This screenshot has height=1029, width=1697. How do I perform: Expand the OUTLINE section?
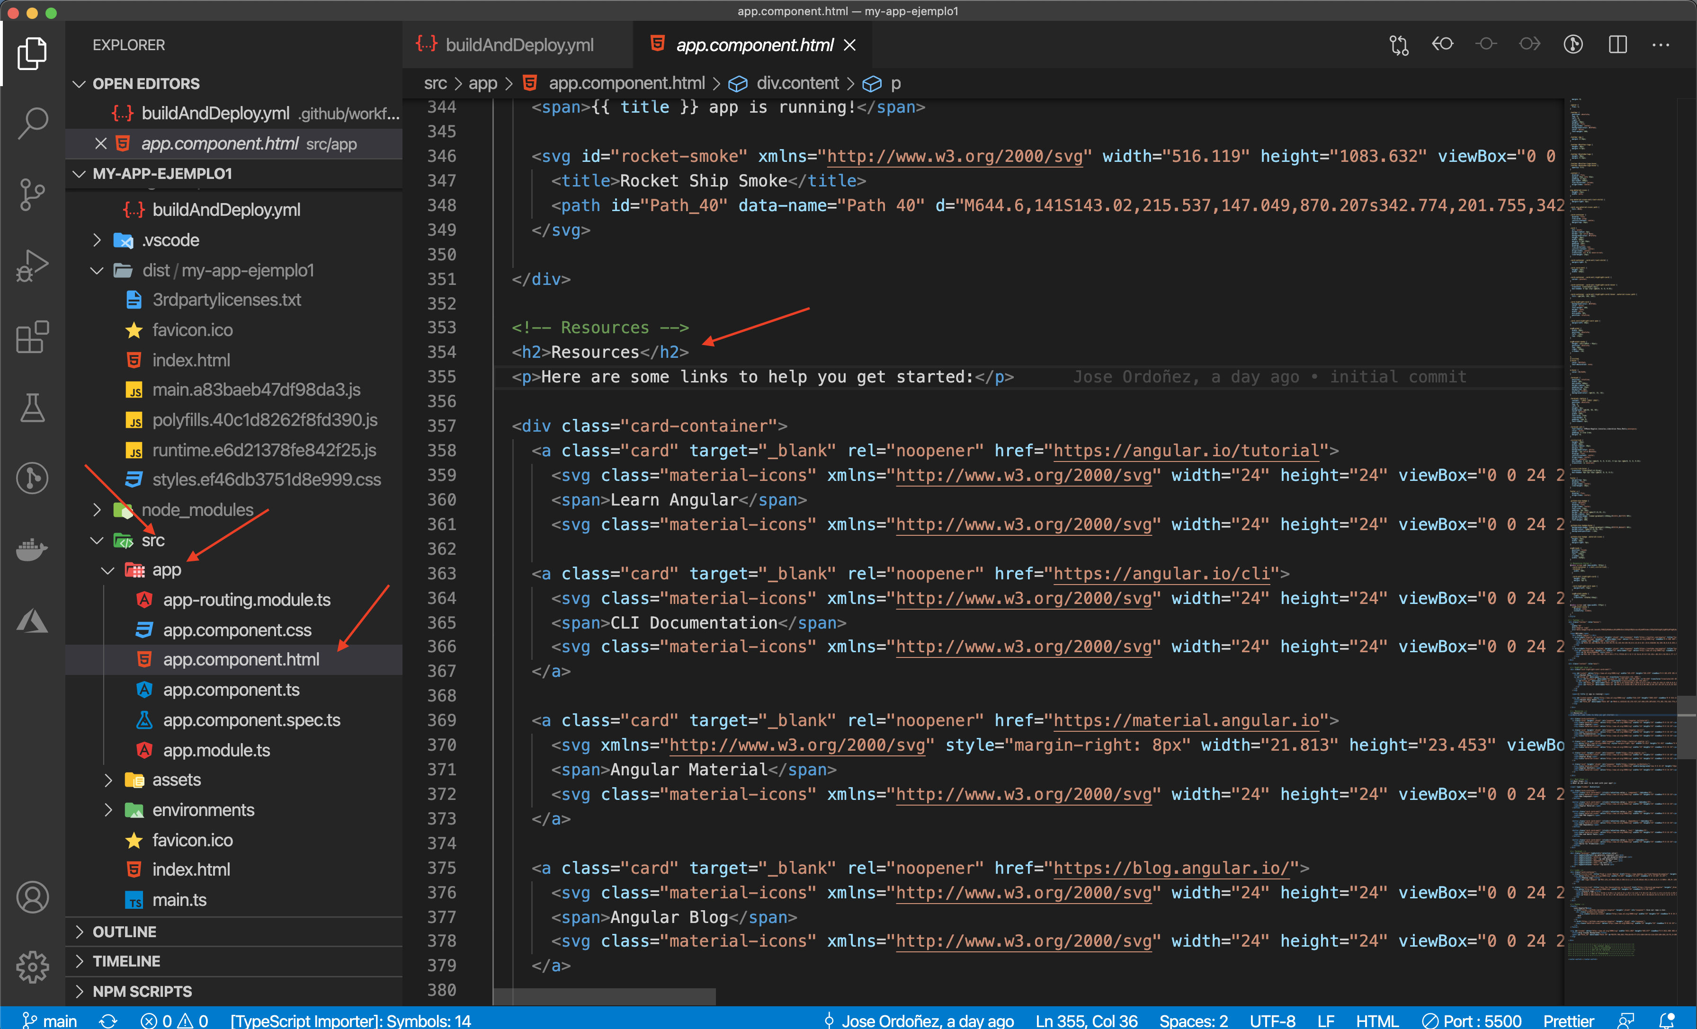point(125,931)
